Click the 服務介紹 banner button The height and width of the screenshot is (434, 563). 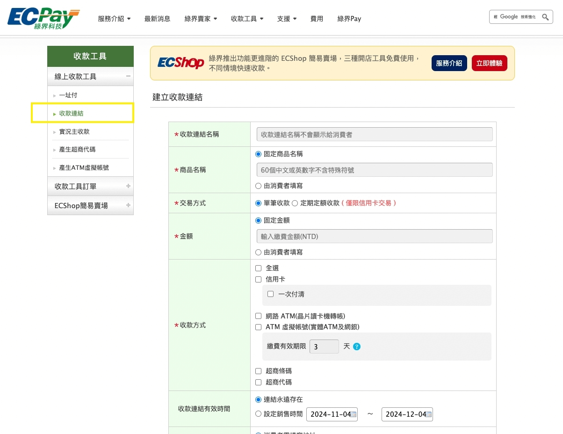tap(449, 63)
